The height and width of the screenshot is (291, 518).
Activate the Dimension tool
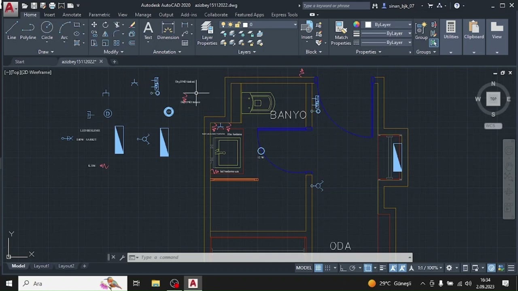(168, 31)
